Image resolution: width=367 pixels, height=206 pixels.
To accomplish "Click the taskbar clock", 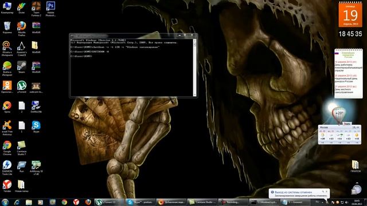I will pos(357,202).
